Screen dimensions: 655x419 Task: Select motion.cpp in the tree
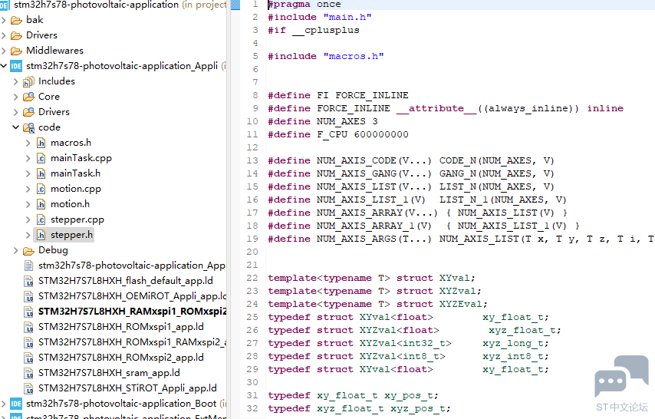[x=76, y=189]
